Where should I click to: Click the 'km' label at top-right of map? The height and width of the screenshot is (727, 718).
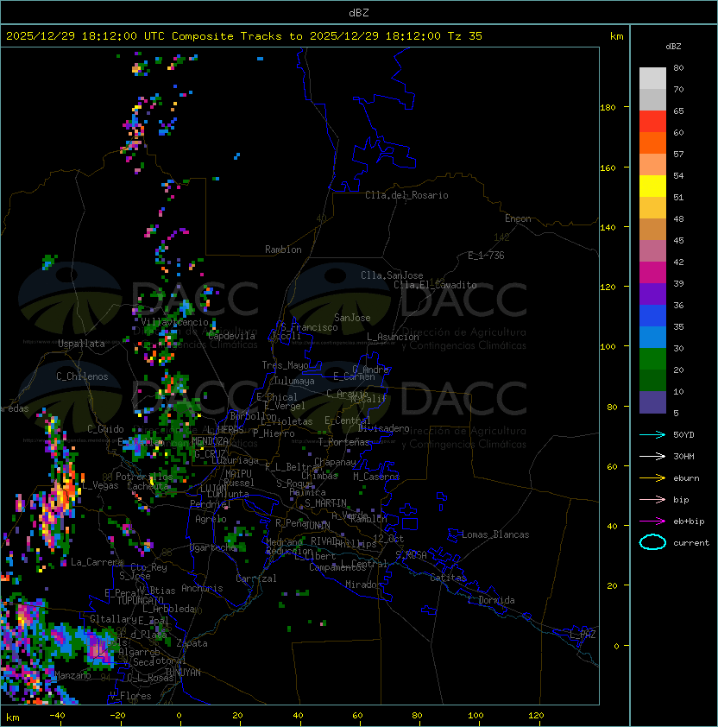coord(616,36)
